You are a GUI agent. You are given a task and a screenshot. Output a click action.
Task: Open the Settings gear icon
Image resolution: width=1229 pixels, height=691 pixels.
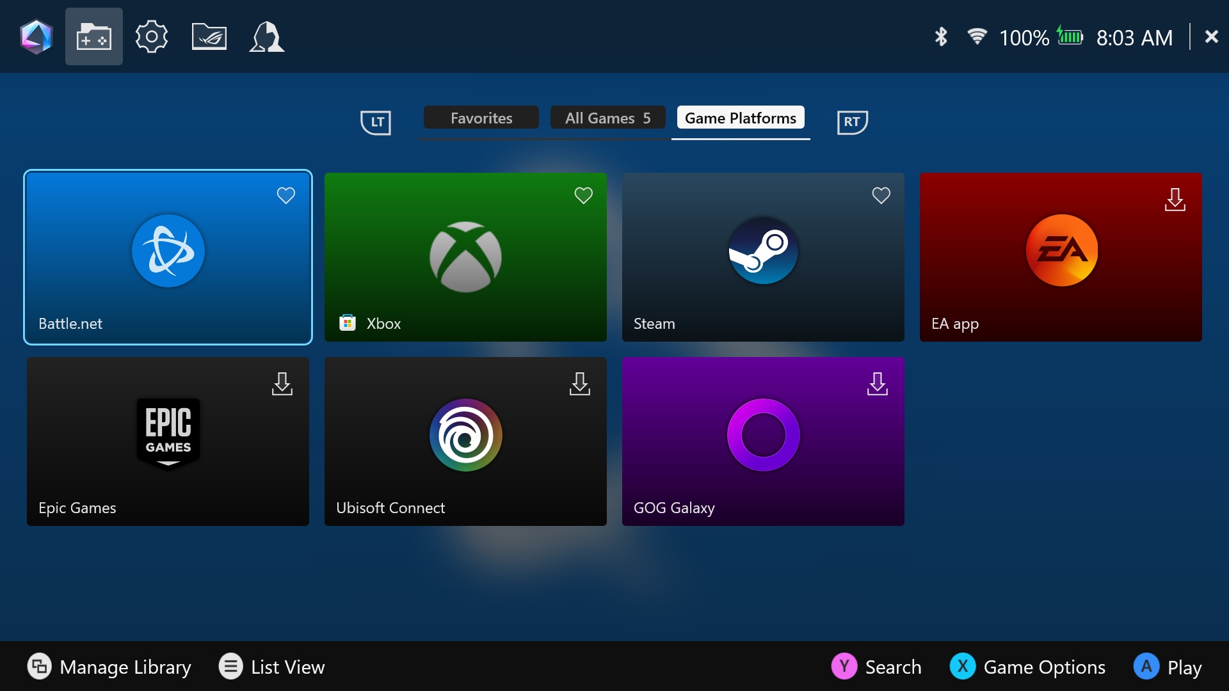pyautogui.click(x=152, y=36)
